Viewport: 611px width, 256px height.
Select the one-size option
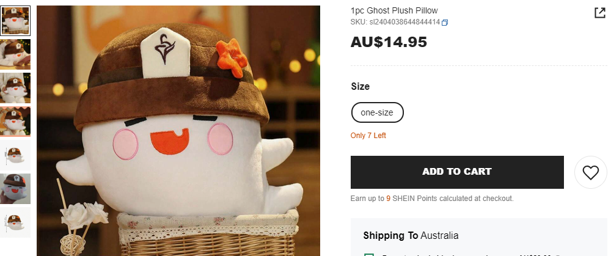pyautogui.click(x=377, y=112)
